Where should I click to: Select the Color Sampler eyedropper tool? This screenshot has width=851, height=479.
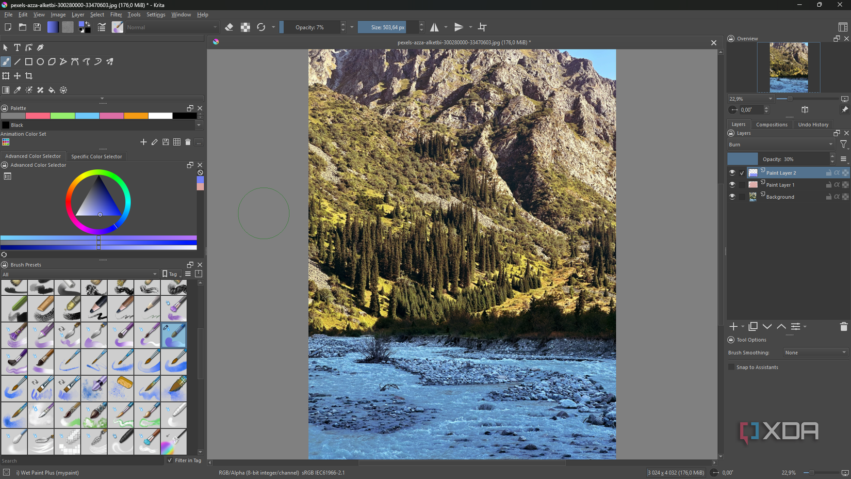17,90
